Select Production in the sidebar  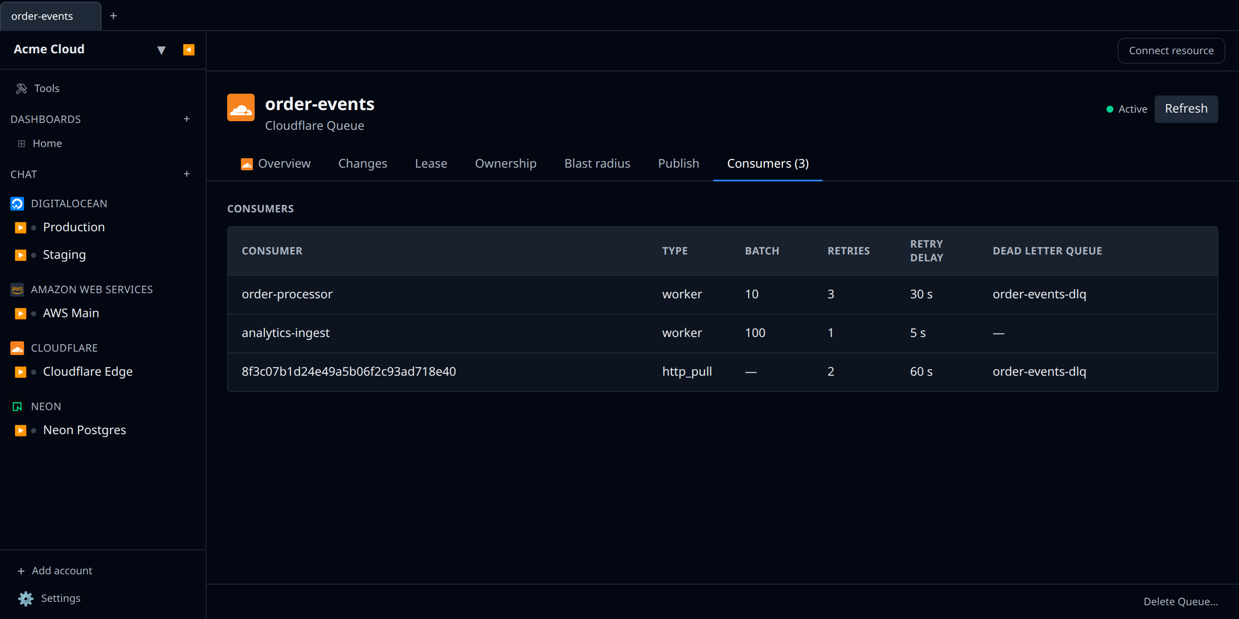[74, 227]
